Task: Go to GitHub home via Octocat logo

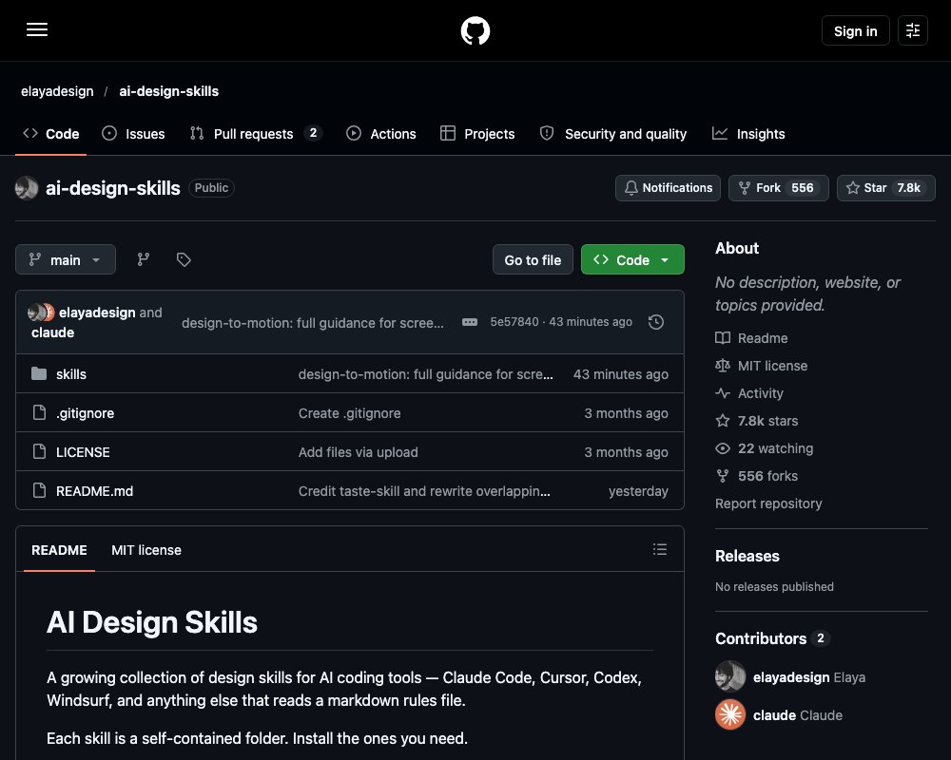Action: 475,30
